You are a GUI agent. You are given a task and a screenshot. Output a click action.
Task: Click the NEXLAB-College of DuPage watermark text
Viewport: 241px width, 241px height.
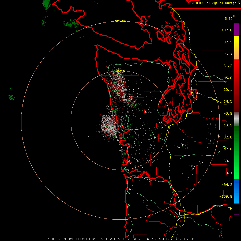tap(215, 3)
